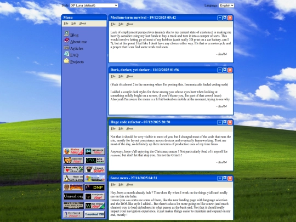Open the Blog computer icon in Menu
This screenshot has width=296, height=222.
(66, 33)
